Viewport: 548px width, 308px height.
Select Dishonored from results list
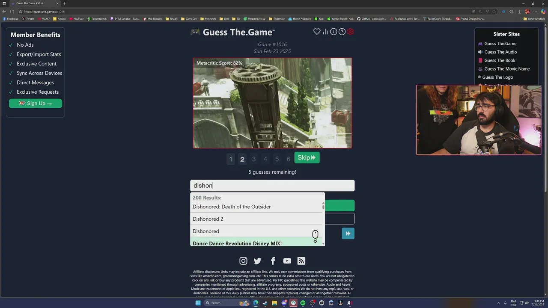257,231
